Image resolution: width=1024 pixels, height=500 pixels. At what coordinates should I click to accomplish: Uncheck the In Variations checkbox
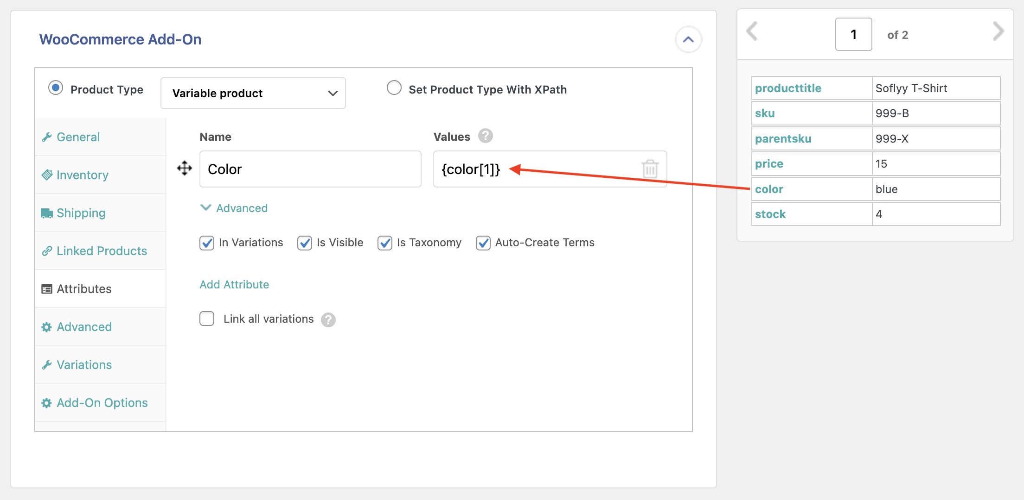(x=207, y=243)
